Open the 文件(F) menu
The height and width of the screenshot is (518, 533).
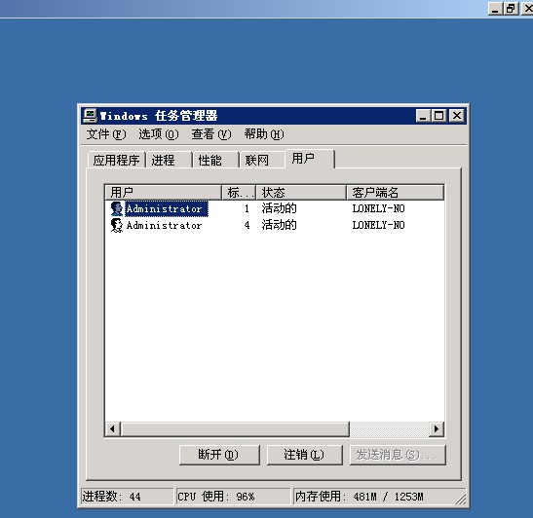tap(106, 134)
